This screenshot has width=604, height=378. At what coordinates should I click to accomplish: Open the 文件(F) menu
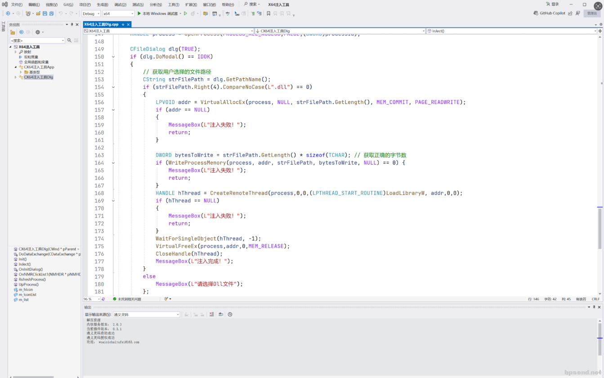point(17,4)
